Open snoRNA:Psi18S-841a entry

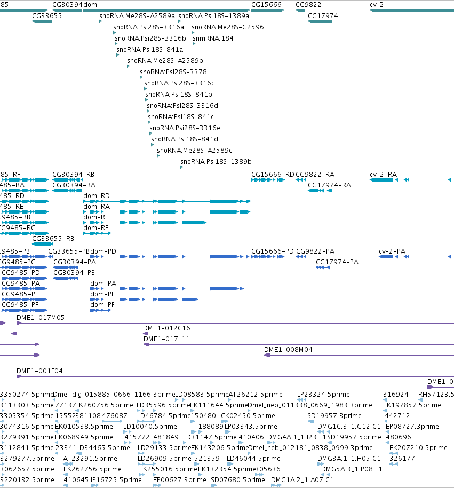[x=149, y=50]
